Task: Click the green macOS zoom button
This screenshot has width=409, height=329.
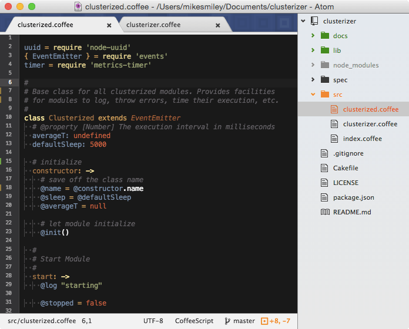Action: (32, 6)
